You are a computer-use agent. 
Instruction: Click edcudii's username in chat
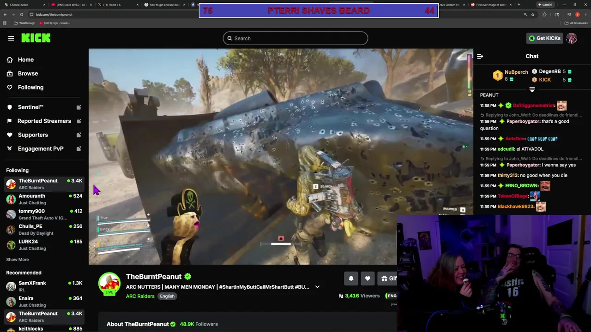pyautogui.click(x=506, y=149)
